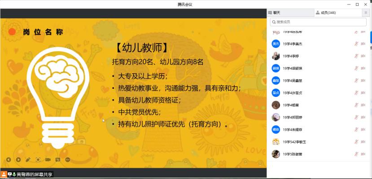Select member 19学4杨菁 in the list
The image size is (372, 179).
click(318, 105)
